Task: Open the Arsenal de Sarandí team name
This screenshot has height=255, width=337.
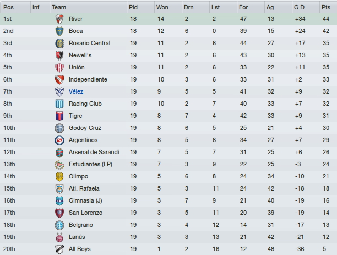Action: pos(94,152)
